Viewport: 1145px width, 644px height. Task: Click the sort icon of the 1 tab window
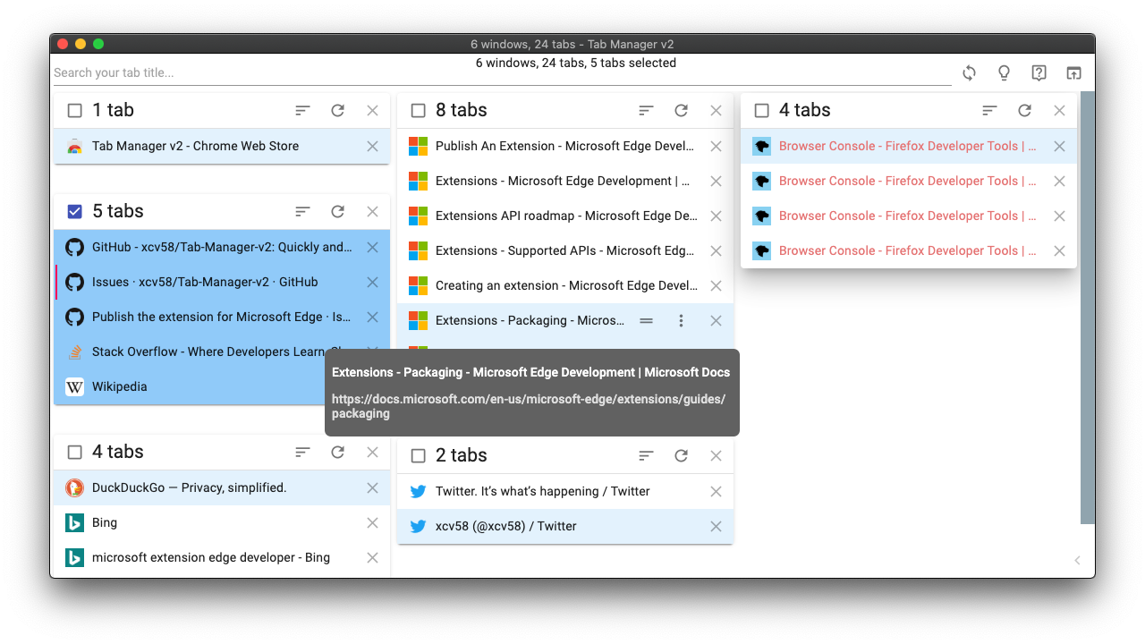coord(303,111)
